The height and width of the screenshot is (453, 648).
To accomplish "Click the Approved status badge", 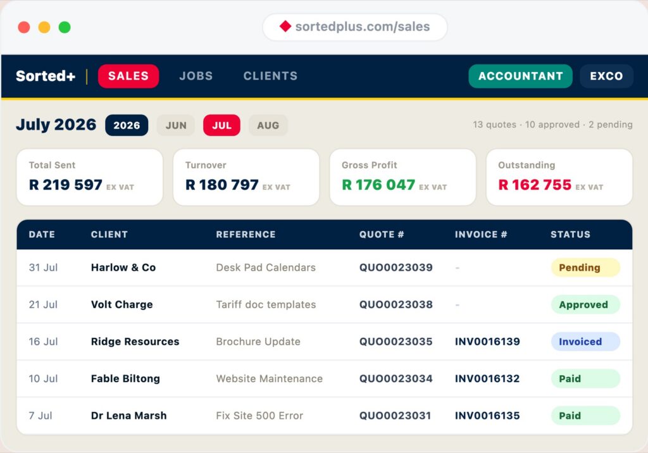I will tap(585, 304).
